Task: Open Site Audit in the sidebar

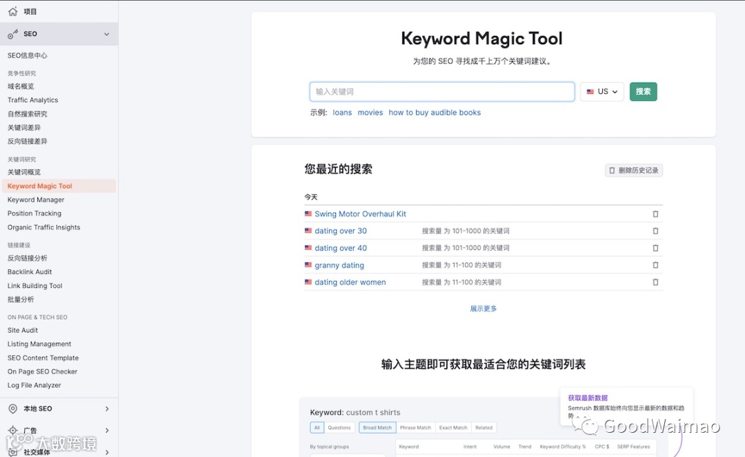Action: tap(22, 330)
